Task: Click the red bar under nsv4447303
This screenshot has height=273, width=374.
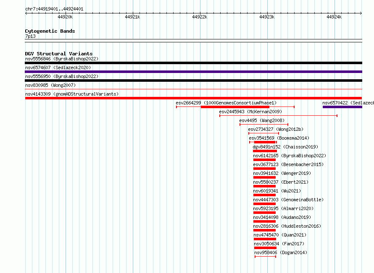Action: pos(264,204)
